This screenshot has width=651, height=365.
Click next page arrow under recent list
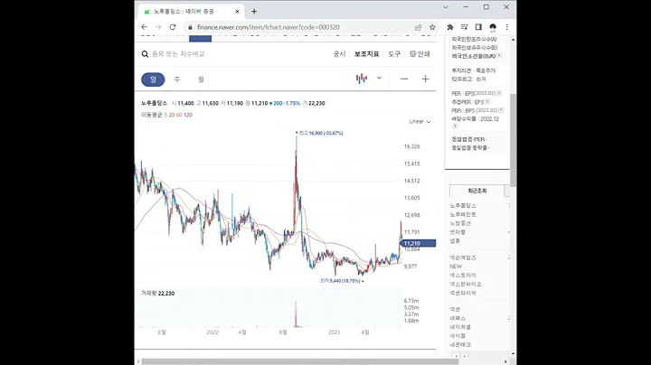(465, 356)
